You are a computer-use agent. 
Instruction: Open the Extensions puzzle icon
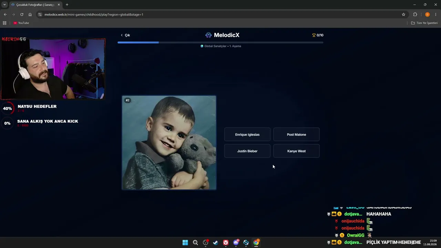[415, 14]
